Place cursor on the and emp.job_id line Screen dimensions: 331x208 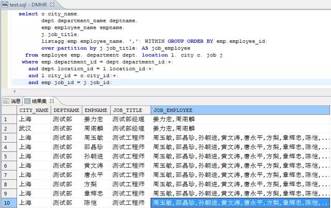(x=70, y=83)
